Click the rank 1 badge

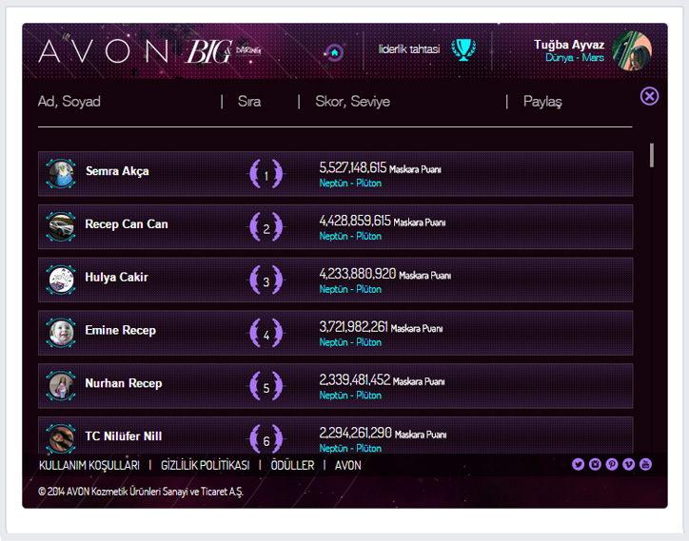266,174
